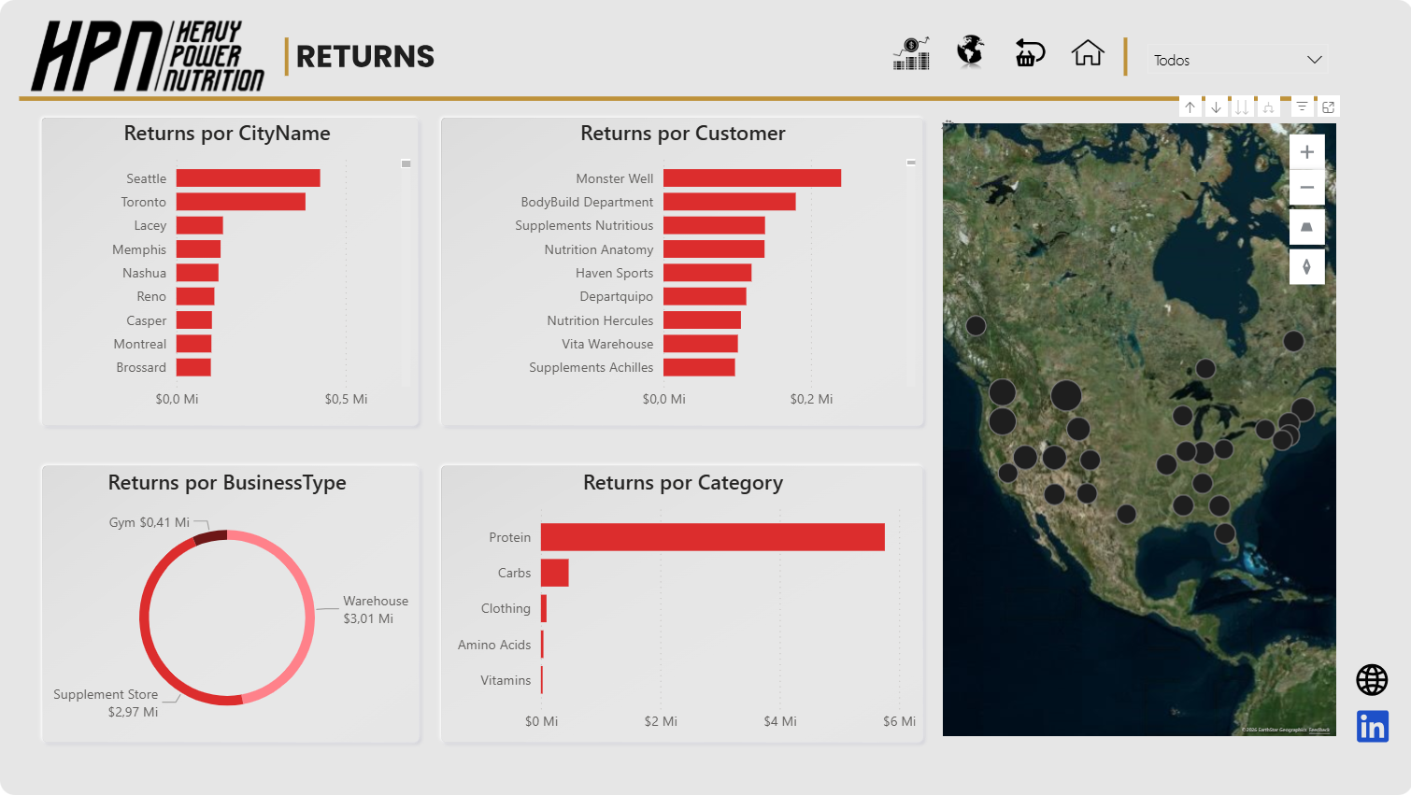Click the largest map bubble near Montana
The image size is (1411, 795).
pyautogui.click(x=1066, y=395)
